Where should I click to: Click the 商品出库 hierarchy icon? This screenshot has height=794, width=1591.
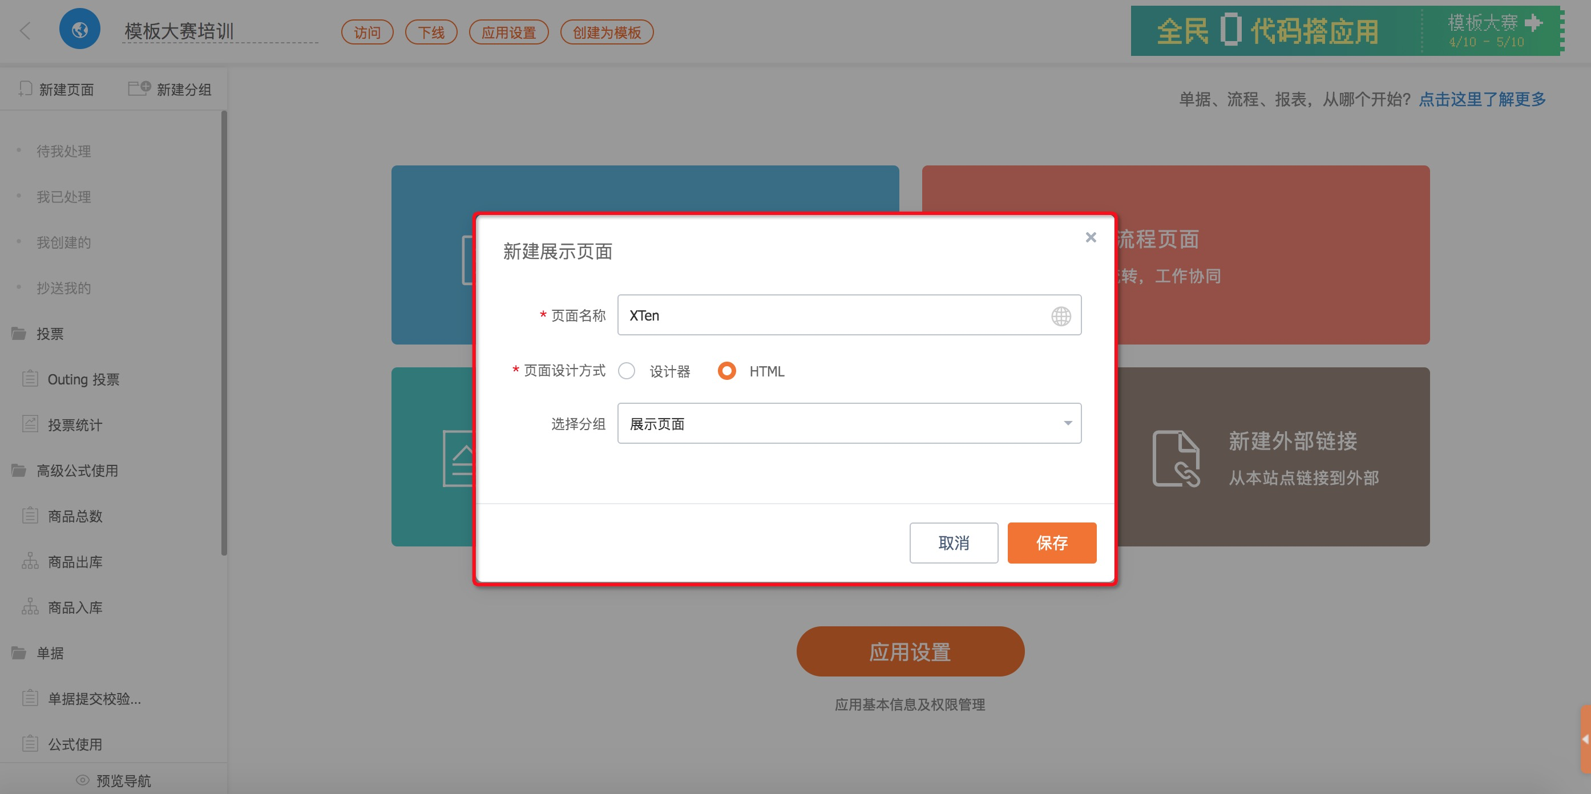(30, 561)
